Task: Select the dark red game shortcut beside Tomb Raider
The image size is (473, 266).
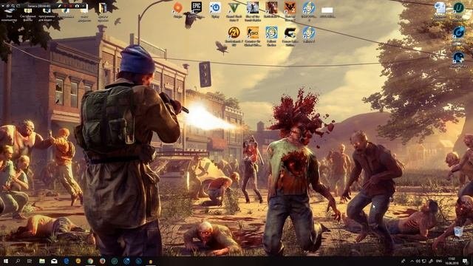Action: point(271,10)
